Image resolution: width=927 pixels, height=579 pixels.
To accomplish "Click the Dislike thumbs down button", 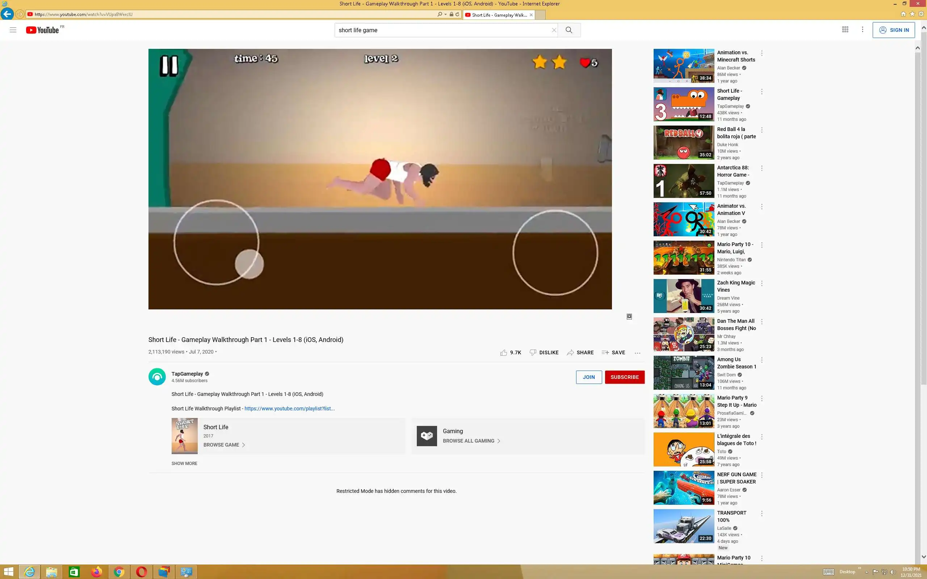I will 544,352.
